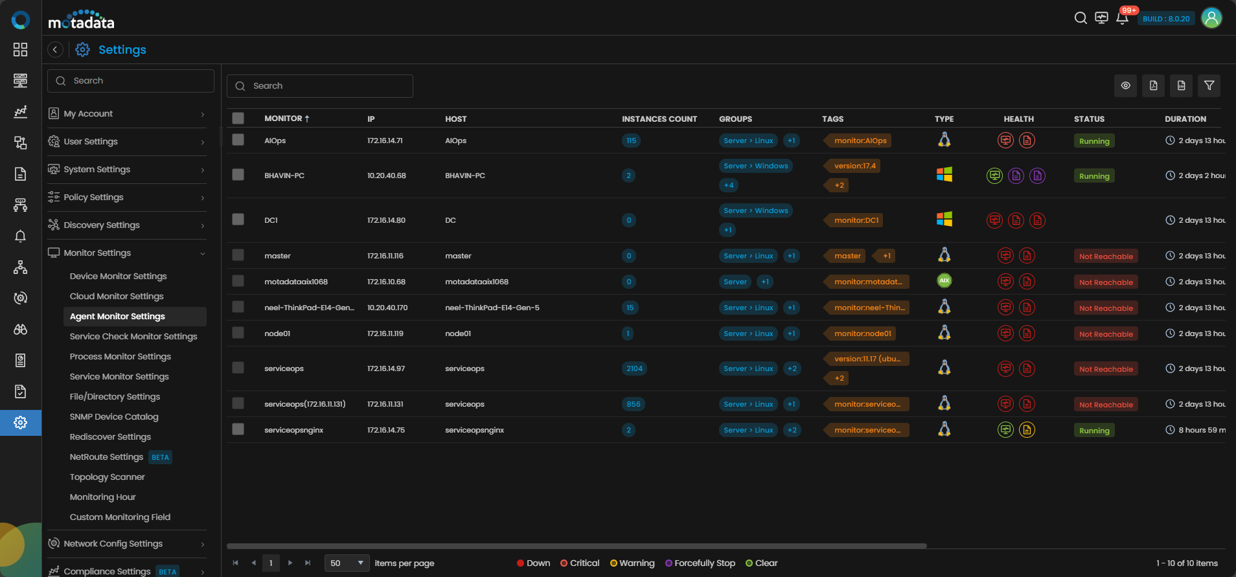Check the master row checkbox
Screen dimensions: 1236x577
(x=238, y=255)
